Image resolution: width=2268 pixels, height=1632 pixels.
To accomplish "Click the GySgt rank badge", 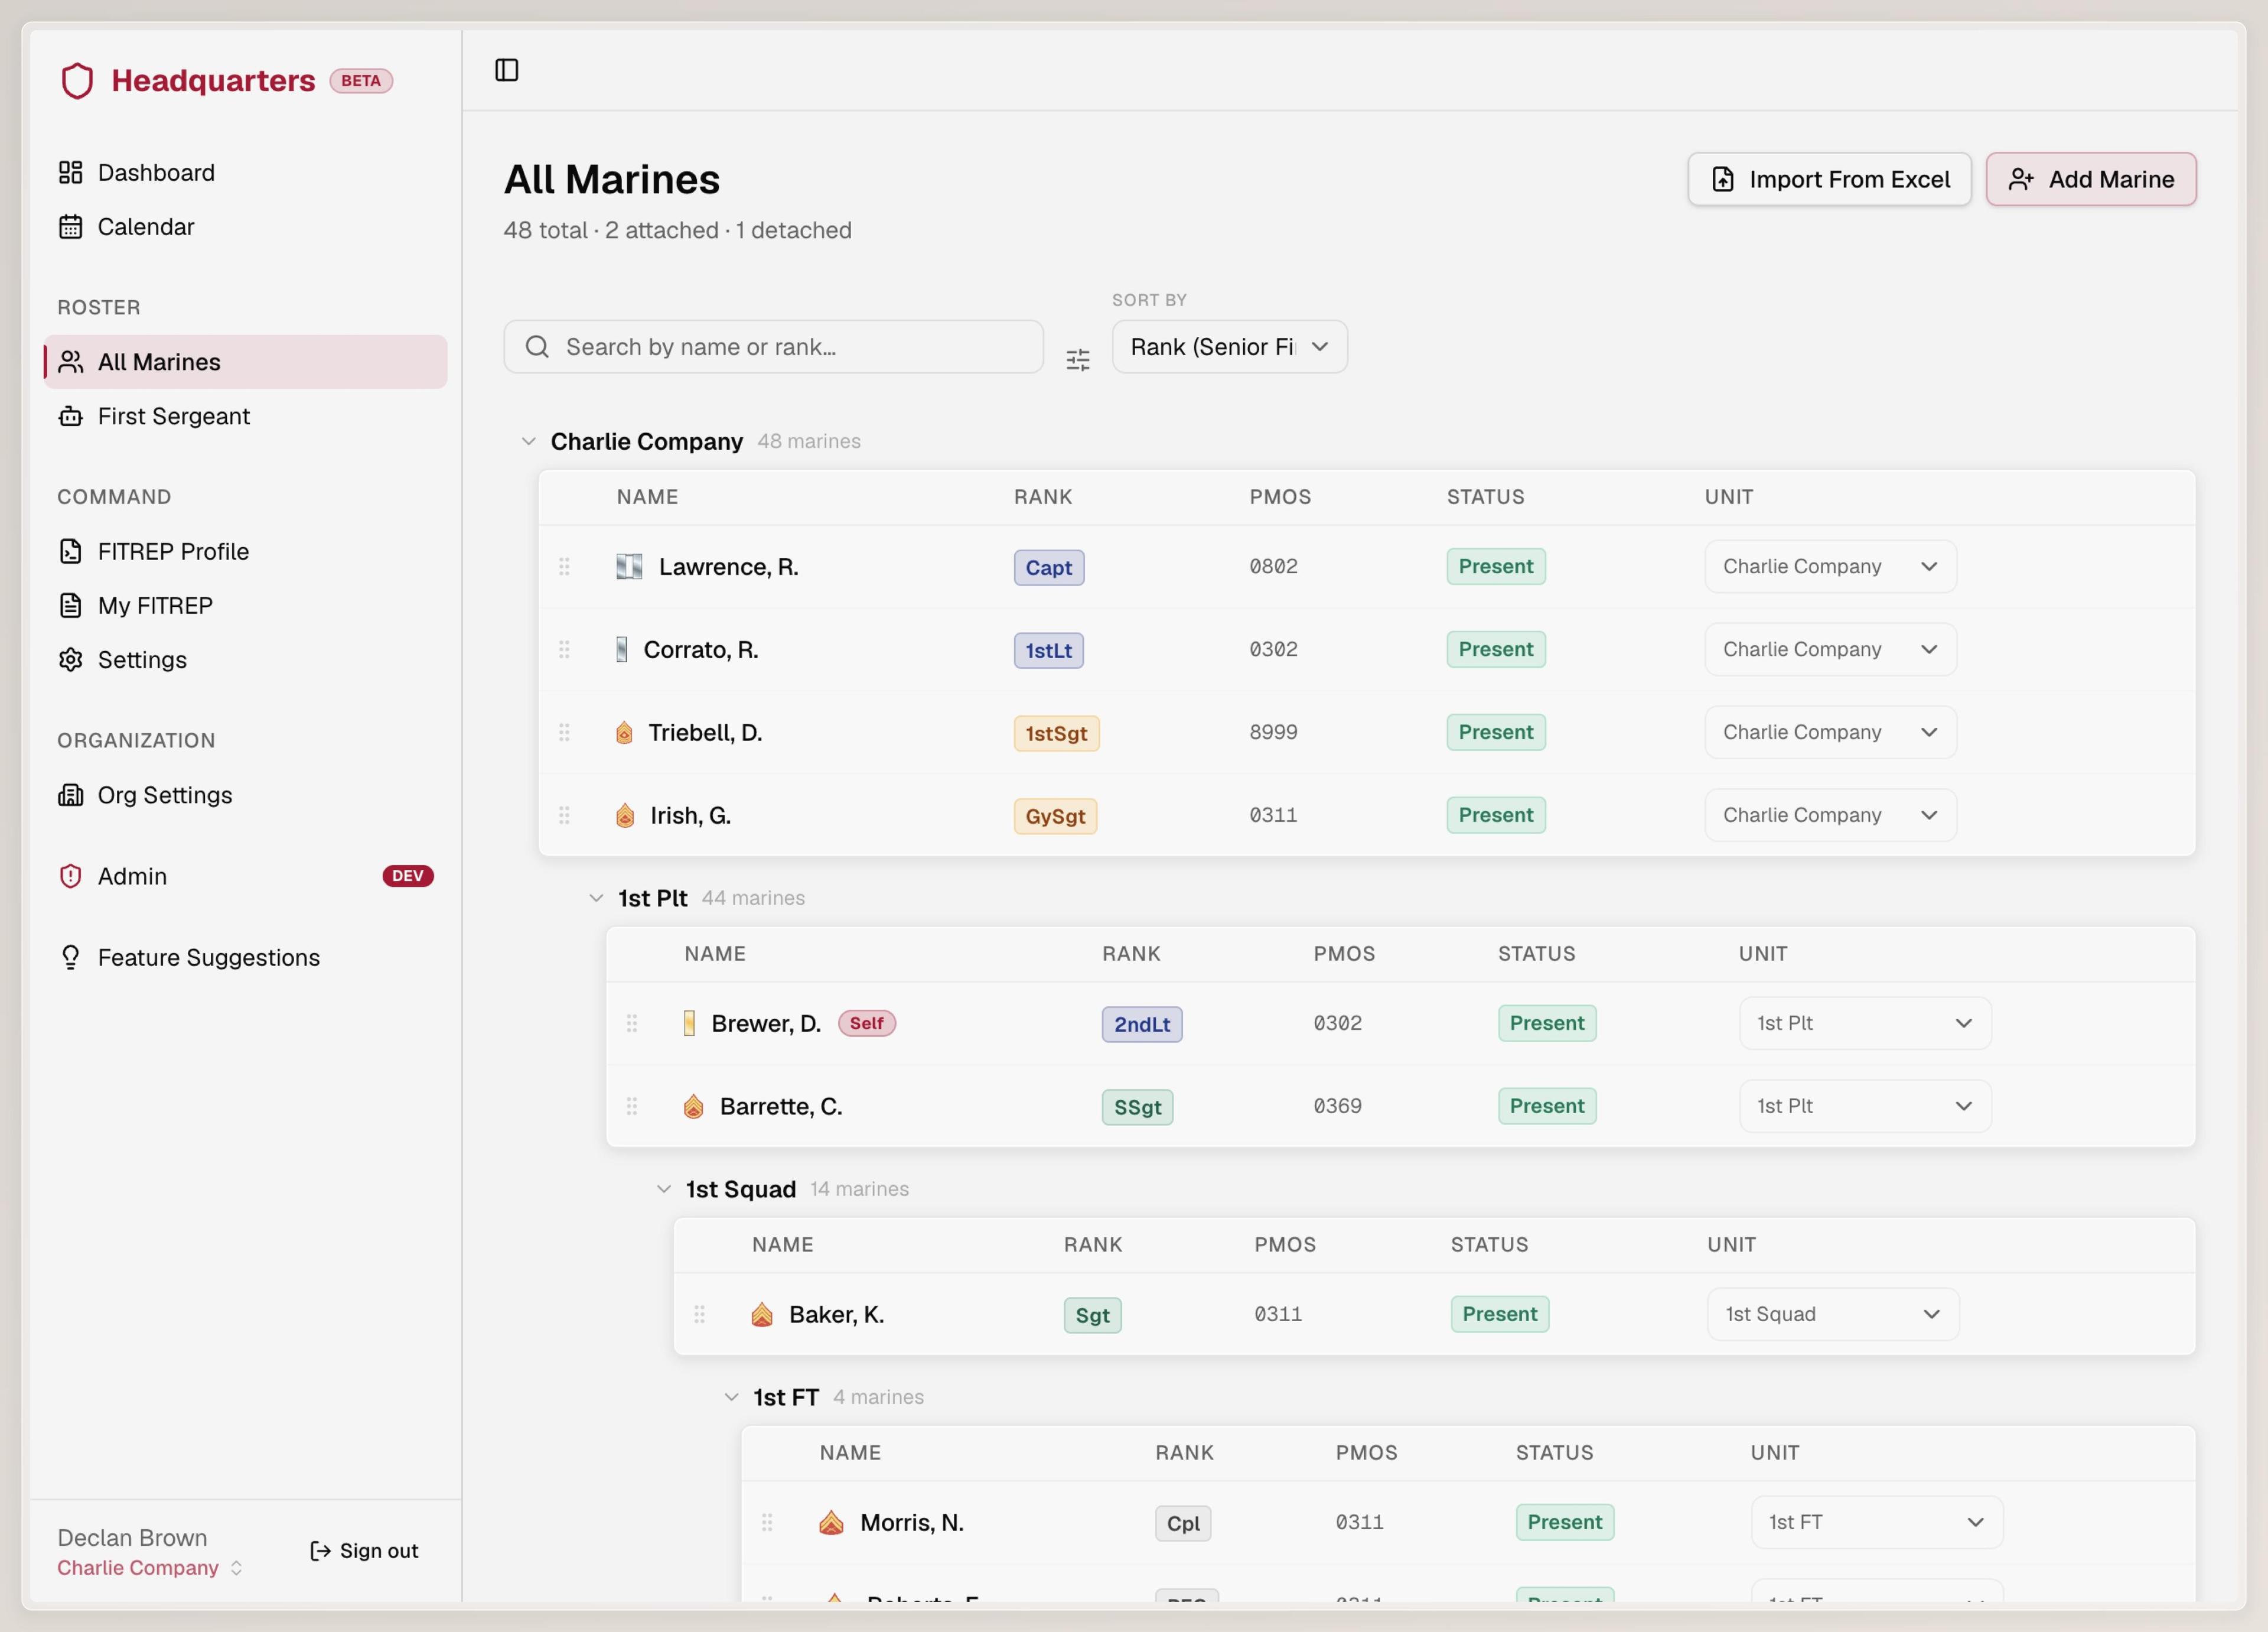I will click(1055, 817).
